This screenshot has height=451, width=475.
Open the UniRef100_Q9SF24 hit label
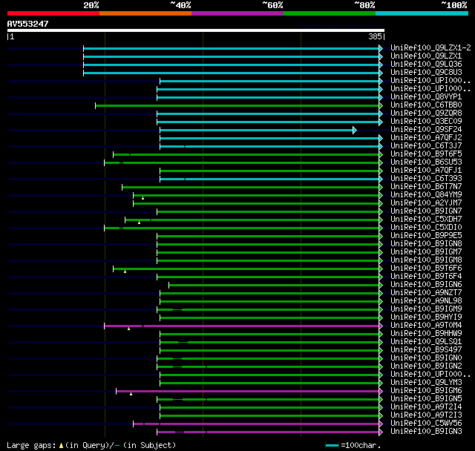pyautogui.click(x=426, y=130)
